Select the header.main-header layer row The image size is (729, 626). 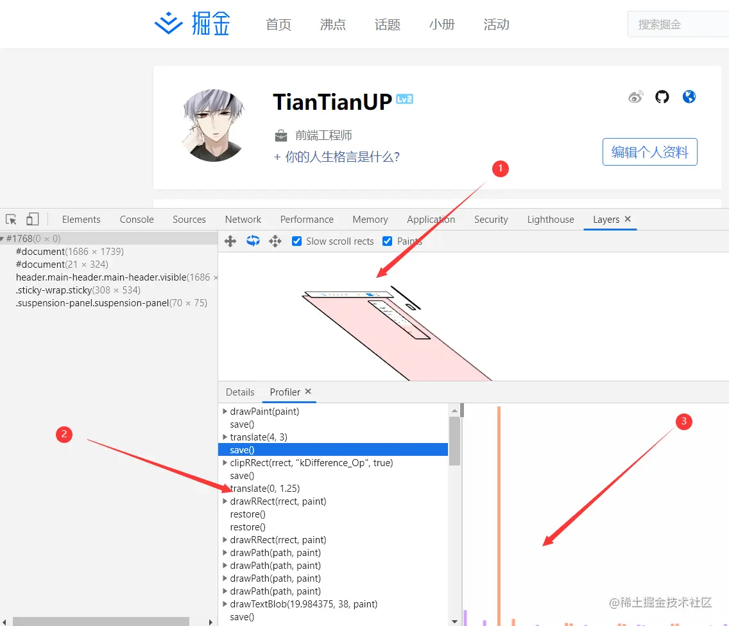tap(109, 277)
